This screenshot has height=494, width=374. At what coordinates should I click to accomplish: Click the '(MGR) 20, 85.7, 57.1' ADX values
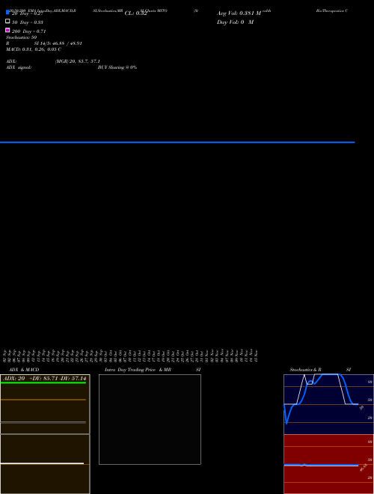pyautogui.click(x=78, y=61)
